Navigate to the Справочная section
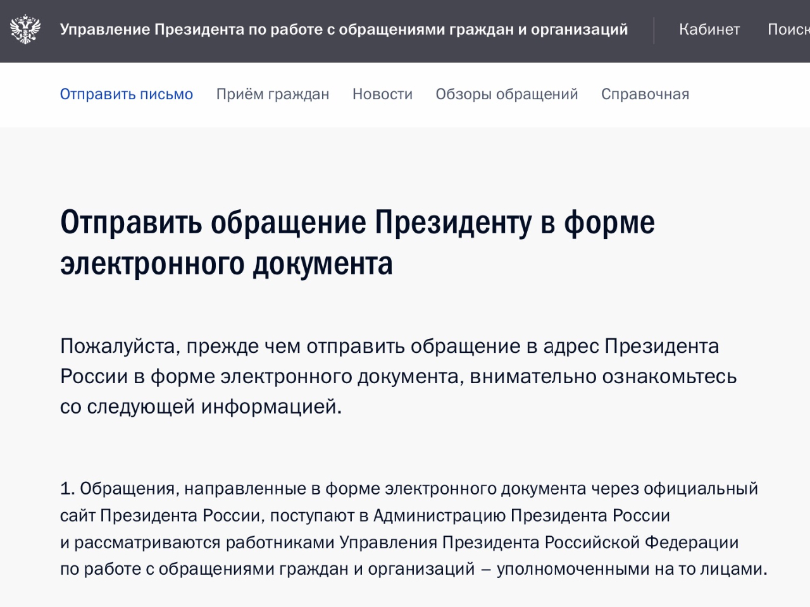This screenshot has width=810, height=607. pyautogui.click(x=645, y=94)
